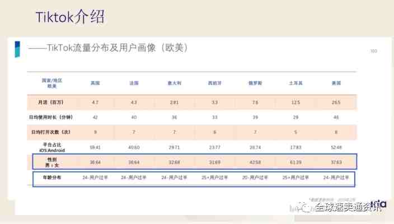Click the 土耳其 column header
Screen dimensions: 394x224
(x=295, y=83)
